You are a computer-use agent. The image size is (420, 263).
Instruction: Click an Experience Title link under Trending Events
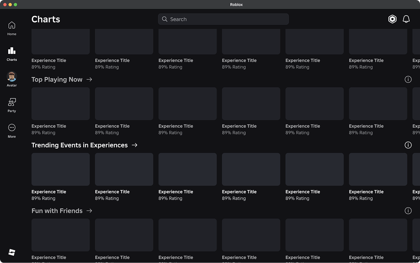pos(48,191)
